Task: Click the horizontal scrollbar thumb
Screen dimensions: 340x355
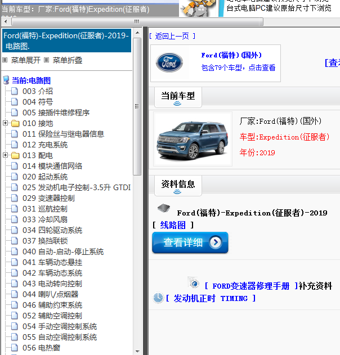Action: point(137,22)
